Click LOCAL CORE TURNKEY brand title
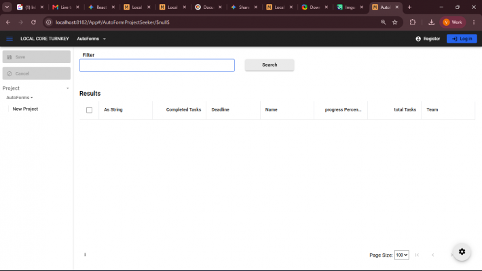Screen dimensions: 482x271 45,39
